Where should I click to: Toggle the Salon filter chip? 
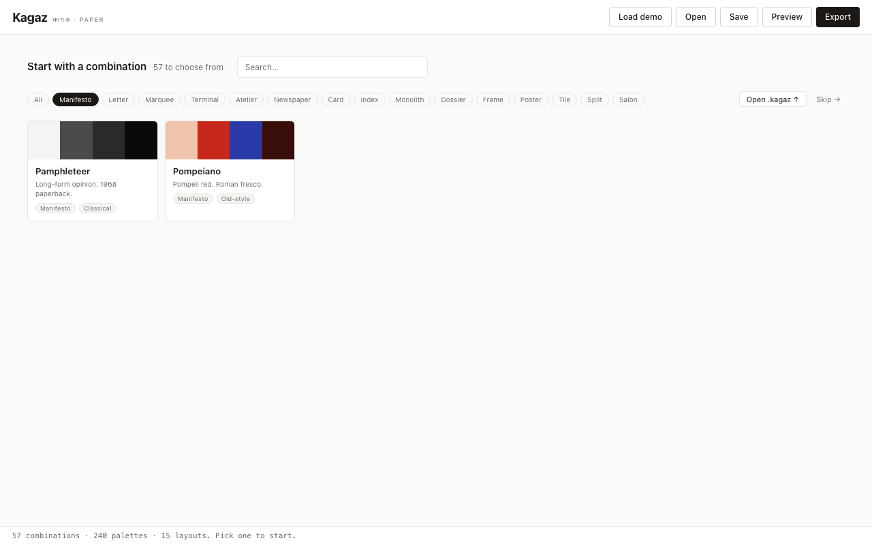tap(627, 99)
